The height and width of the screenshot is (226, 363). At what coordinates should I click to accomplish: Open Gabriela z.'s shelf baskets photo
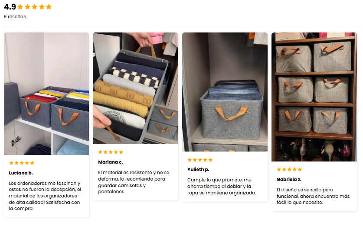click(314, 97)
